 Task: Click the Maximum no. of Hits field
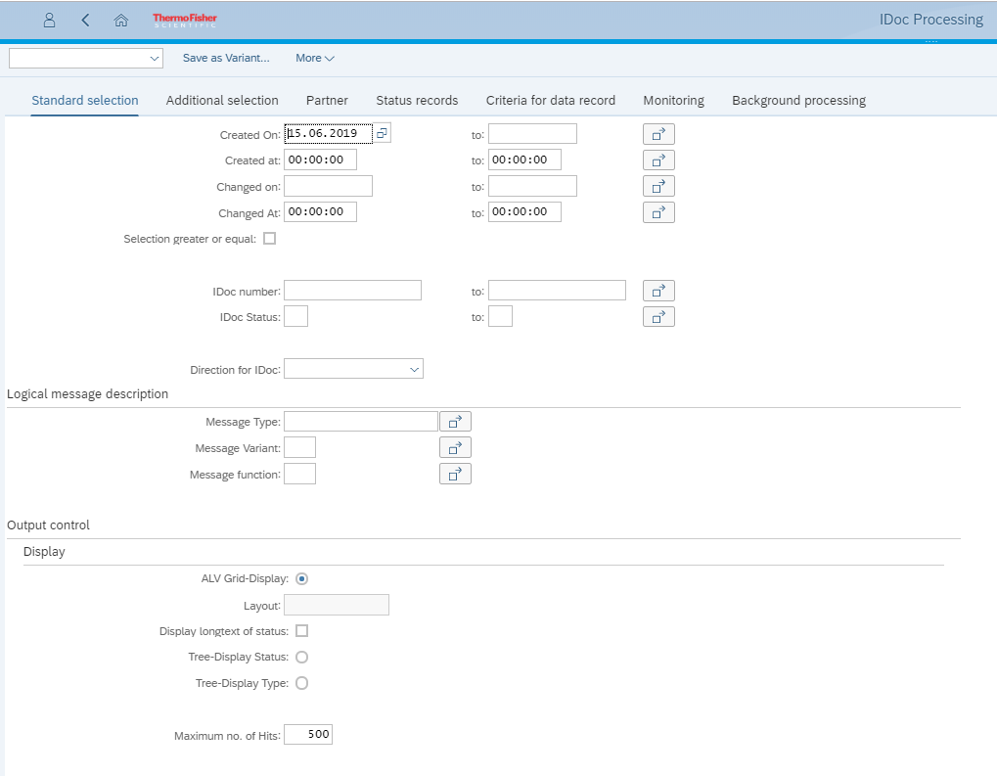pyautogui.click(x=308, y=735)
